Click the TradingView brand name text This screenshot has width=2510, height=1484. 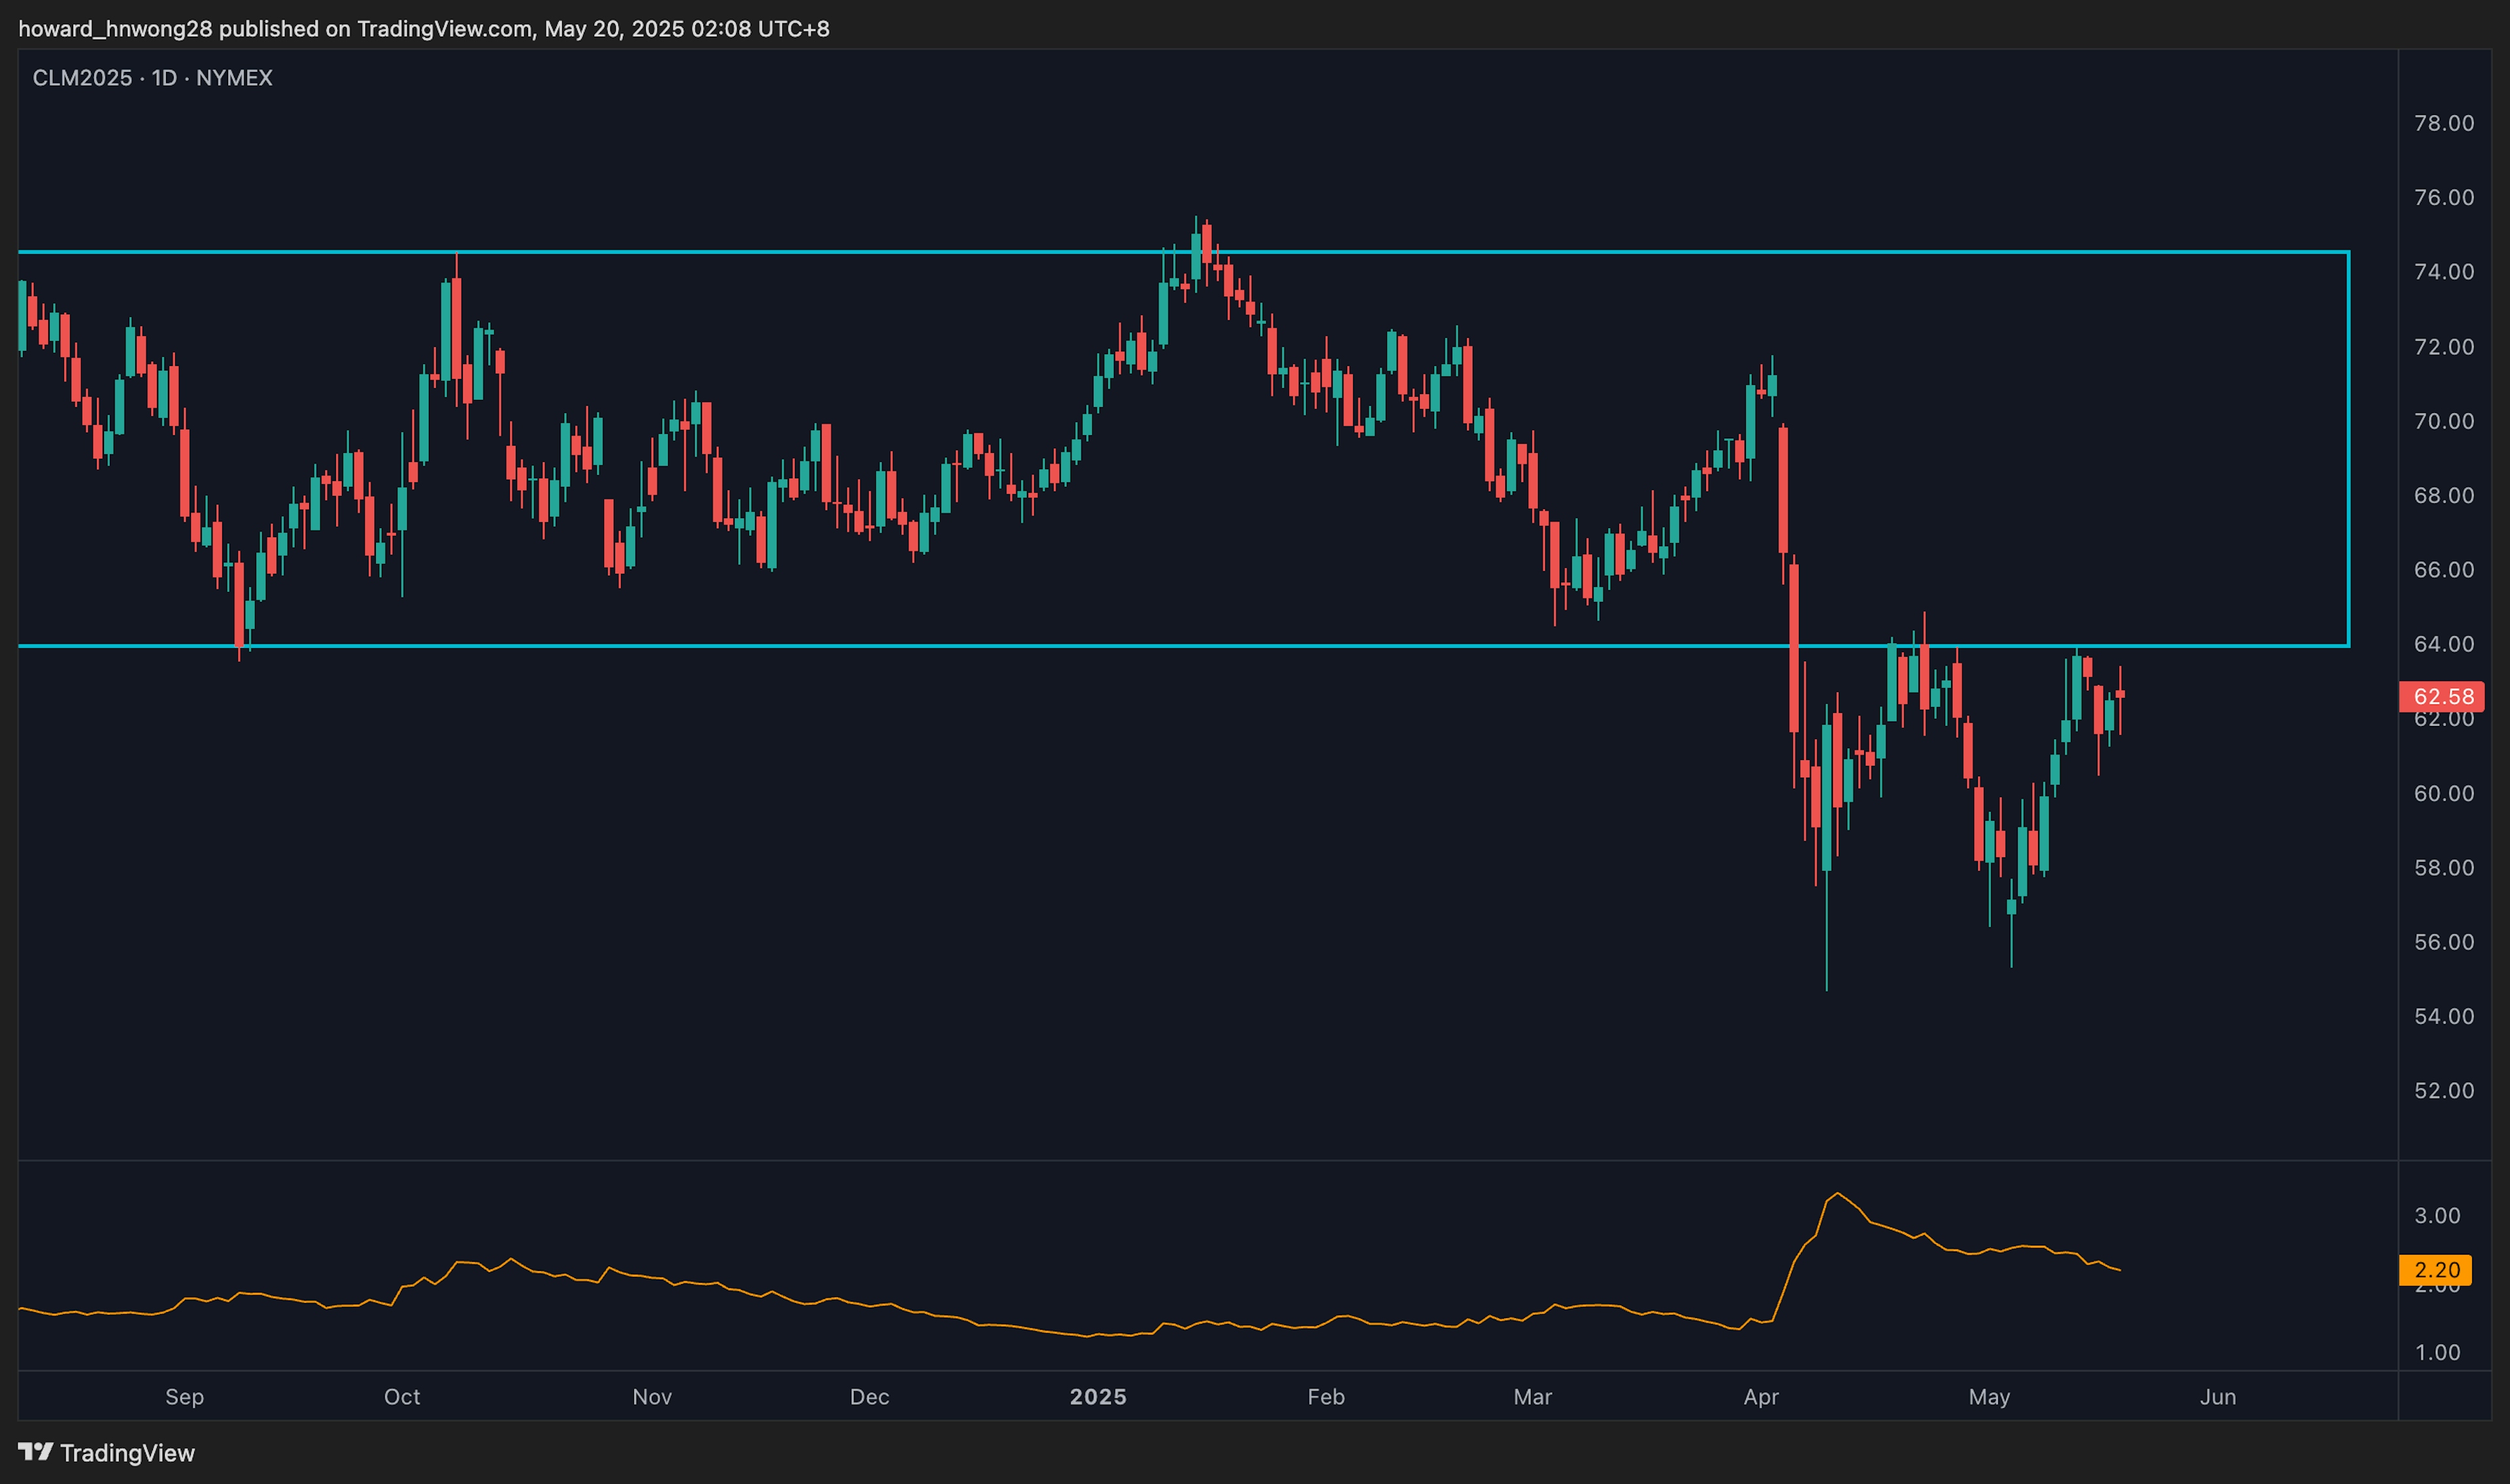tap(127, 1452)
